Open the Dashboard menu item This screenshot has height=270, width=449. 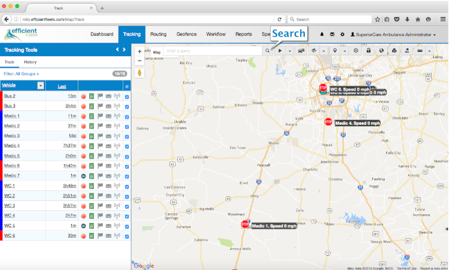click(102, 34)
